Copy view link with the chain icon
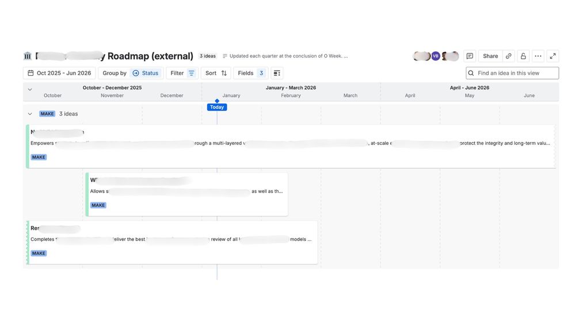The image size is (575, 323). 508,56
